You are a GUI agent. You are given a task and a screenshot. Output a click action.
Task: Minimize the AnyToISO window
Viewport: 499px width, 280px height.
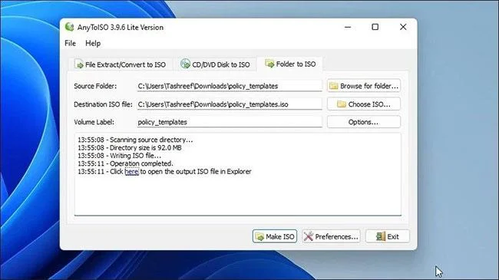(x=348, y=27)
